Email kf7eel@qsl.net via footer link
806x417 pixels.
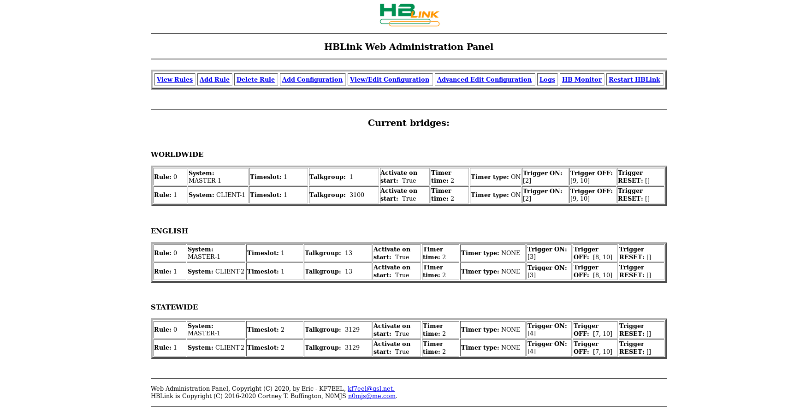point(371,389)
